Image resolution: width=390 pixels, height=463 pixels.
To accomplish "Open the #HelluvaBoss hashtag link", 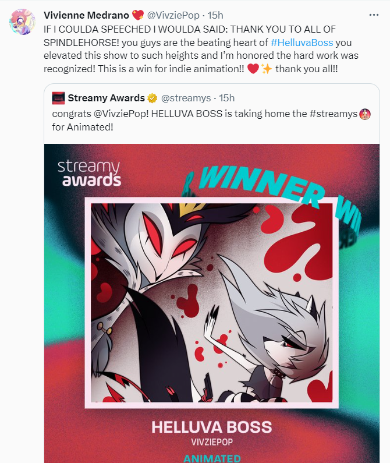I will coord(302,43).
